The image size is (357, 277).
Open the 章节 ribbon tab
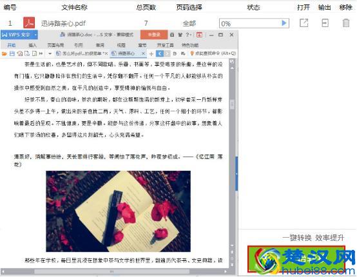click(142, 45)
